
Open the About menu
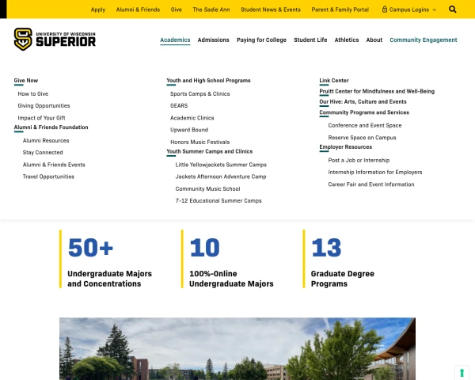(374, 40)
